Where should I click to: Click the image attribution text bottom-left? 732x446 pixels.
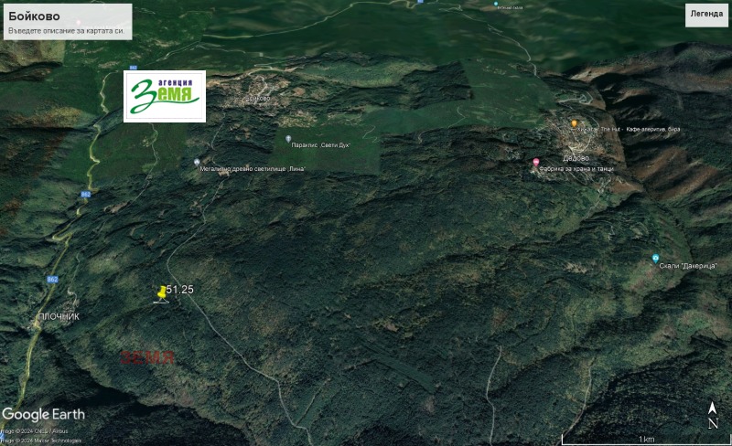(40, 435)
